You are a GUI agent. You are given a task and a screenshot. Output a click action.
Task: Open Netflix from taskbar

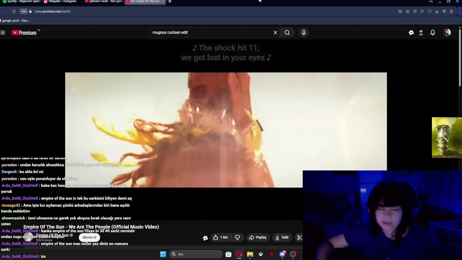271,254
